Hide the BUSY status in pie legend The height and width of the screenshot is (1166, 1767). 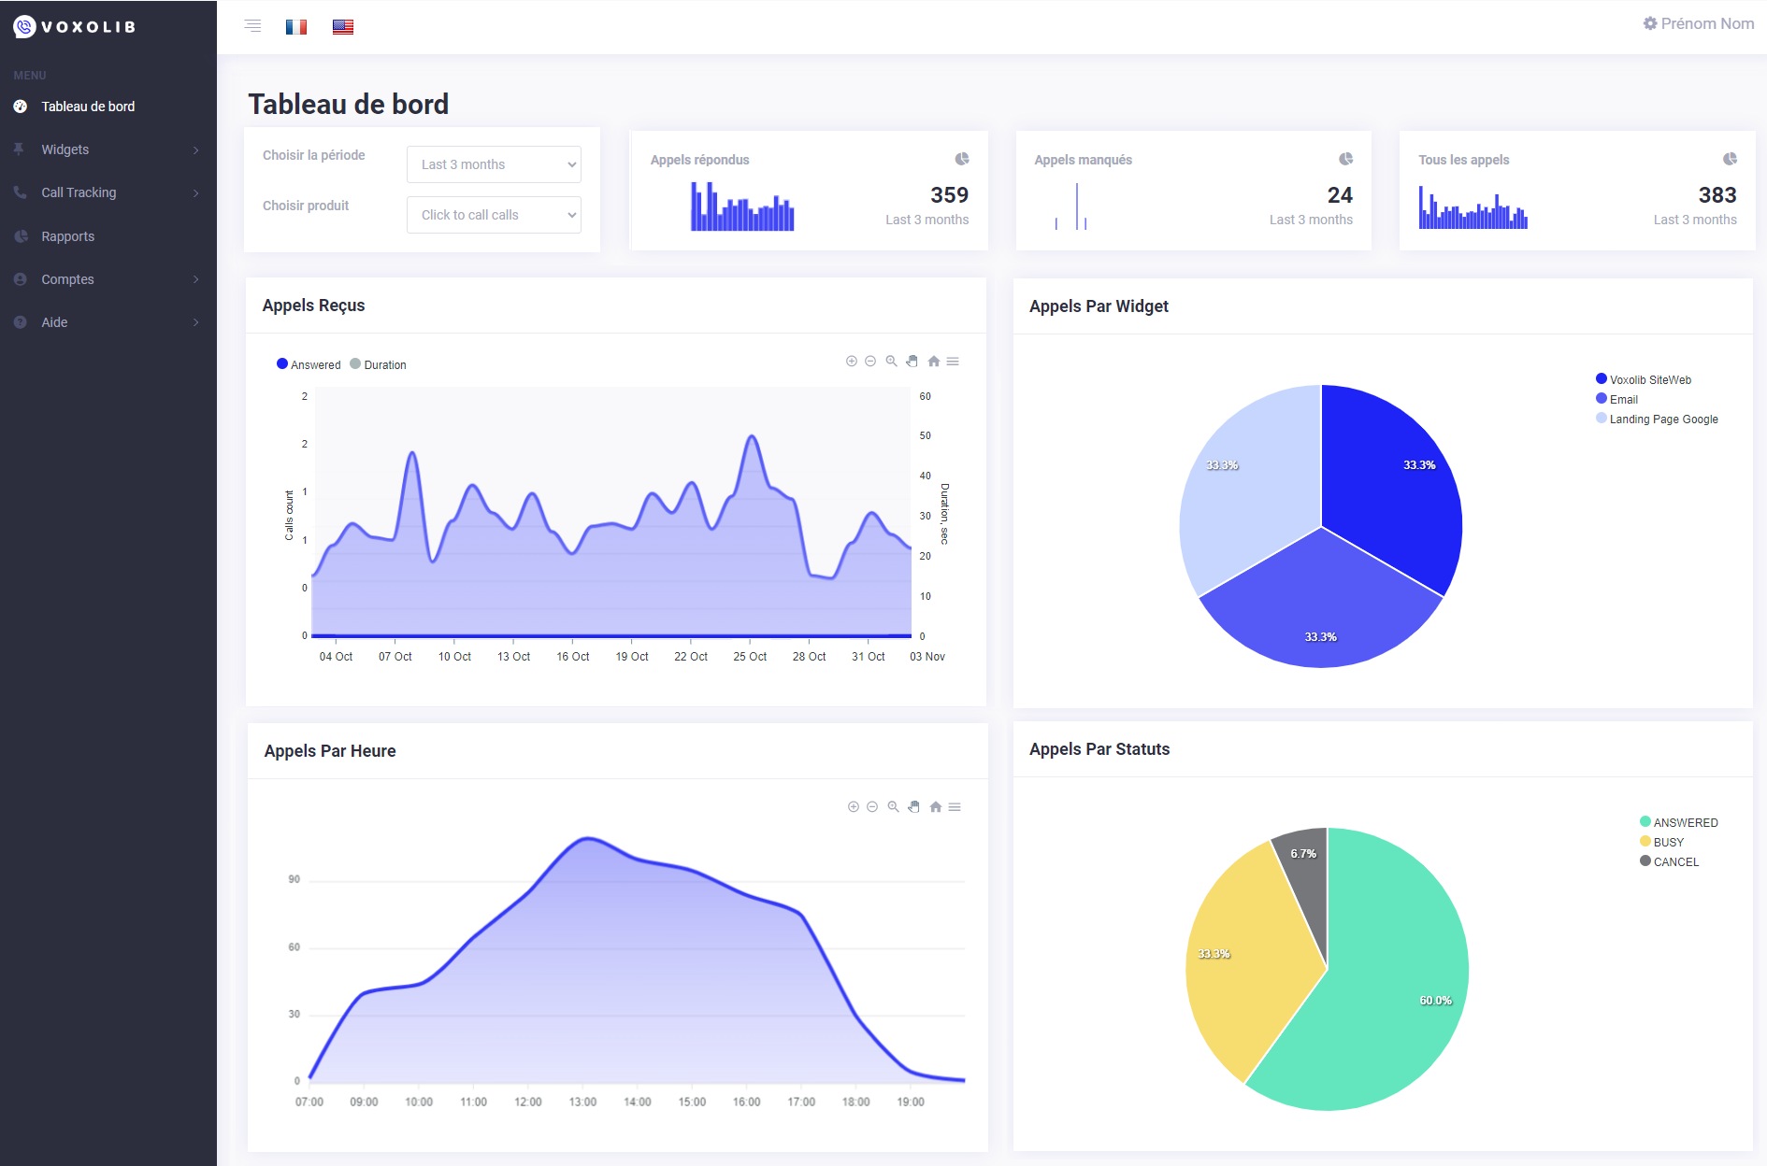click(x=1661, y=842)
